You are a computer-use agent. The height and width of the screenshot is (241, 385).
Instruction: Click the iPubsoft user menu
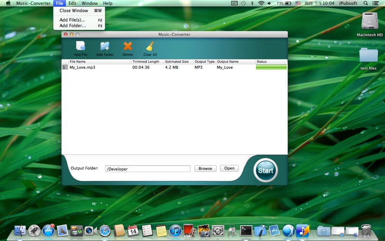tap(348, 3)
